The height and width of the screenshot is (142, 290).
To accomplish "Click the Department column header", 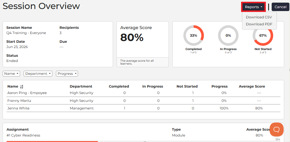I will 81,86.
